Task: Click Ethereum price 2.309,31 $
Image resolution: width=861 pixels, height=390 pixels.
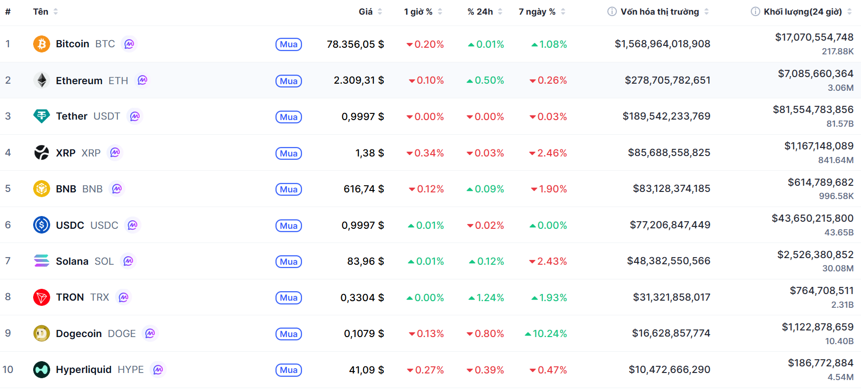Action: pyautogui.click(x=359, y=80)
